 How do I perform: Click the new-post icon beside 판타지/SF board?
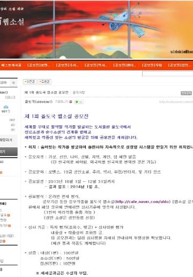[x=10, y=226]
